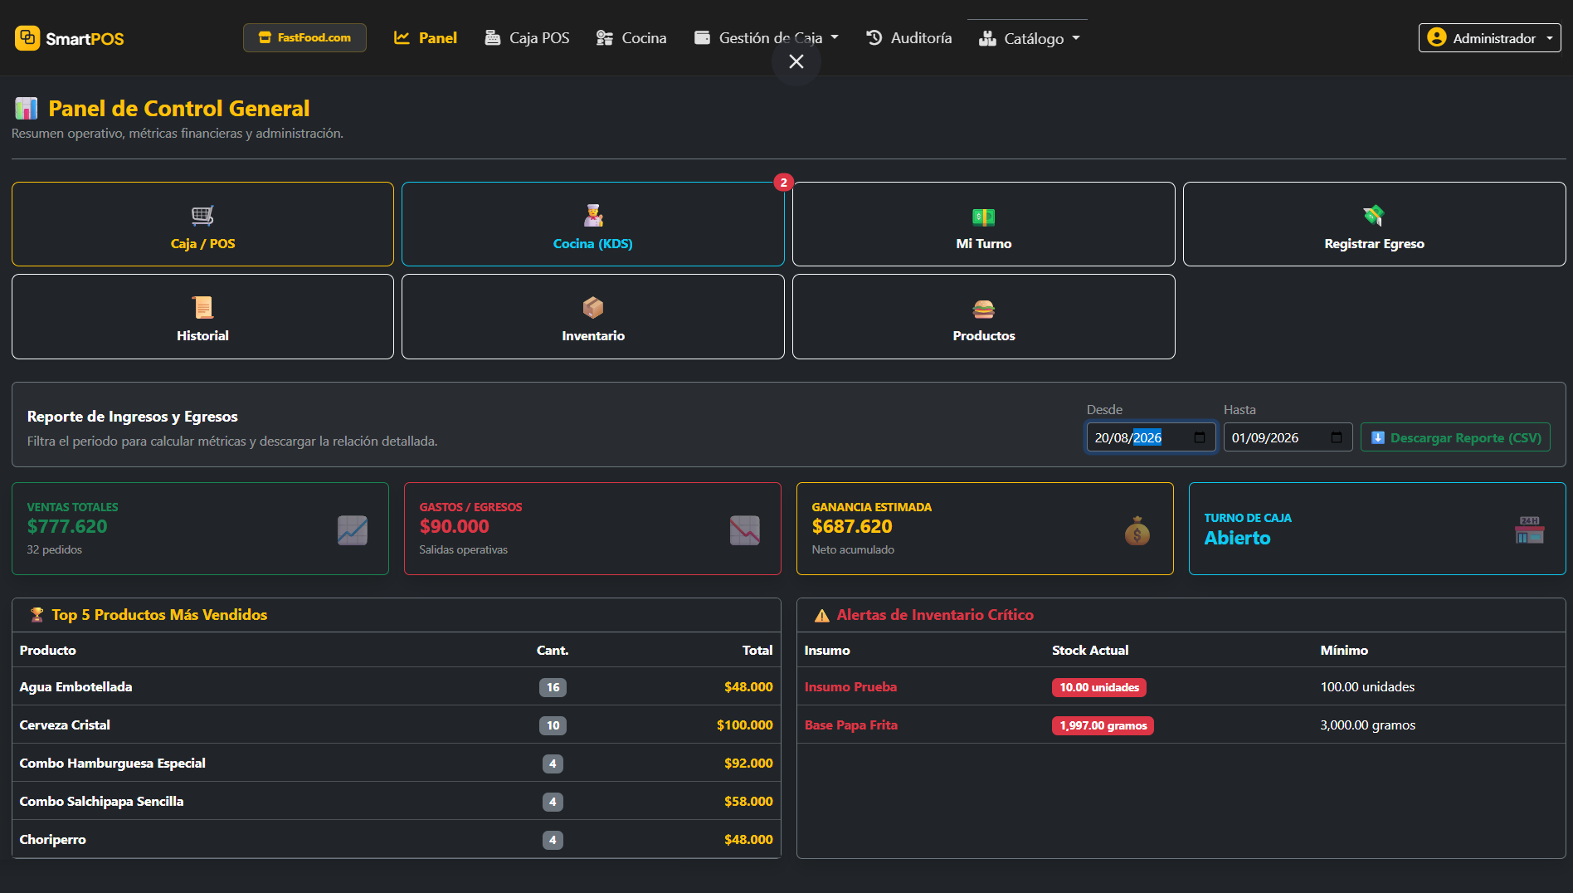Open the Cocina (KDS) label link
1573x893 pixels.
(593, 243)
